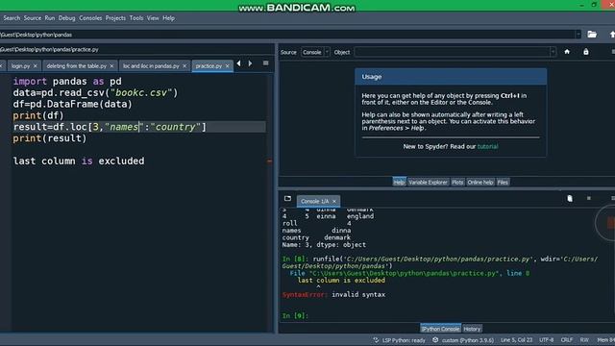
Task: Click Line 5, Col 23 cursor status
Action: tap(516, 340)
